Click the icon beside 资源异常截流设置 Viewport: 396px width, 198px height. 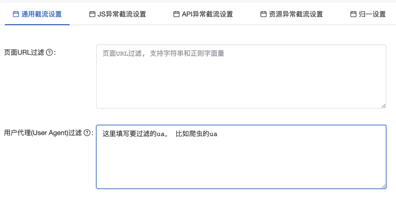point(263,14)
